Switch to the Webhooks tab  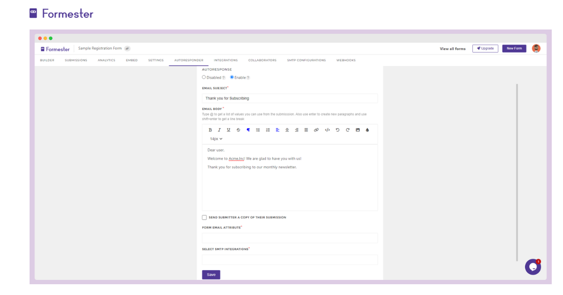point(346,60)
